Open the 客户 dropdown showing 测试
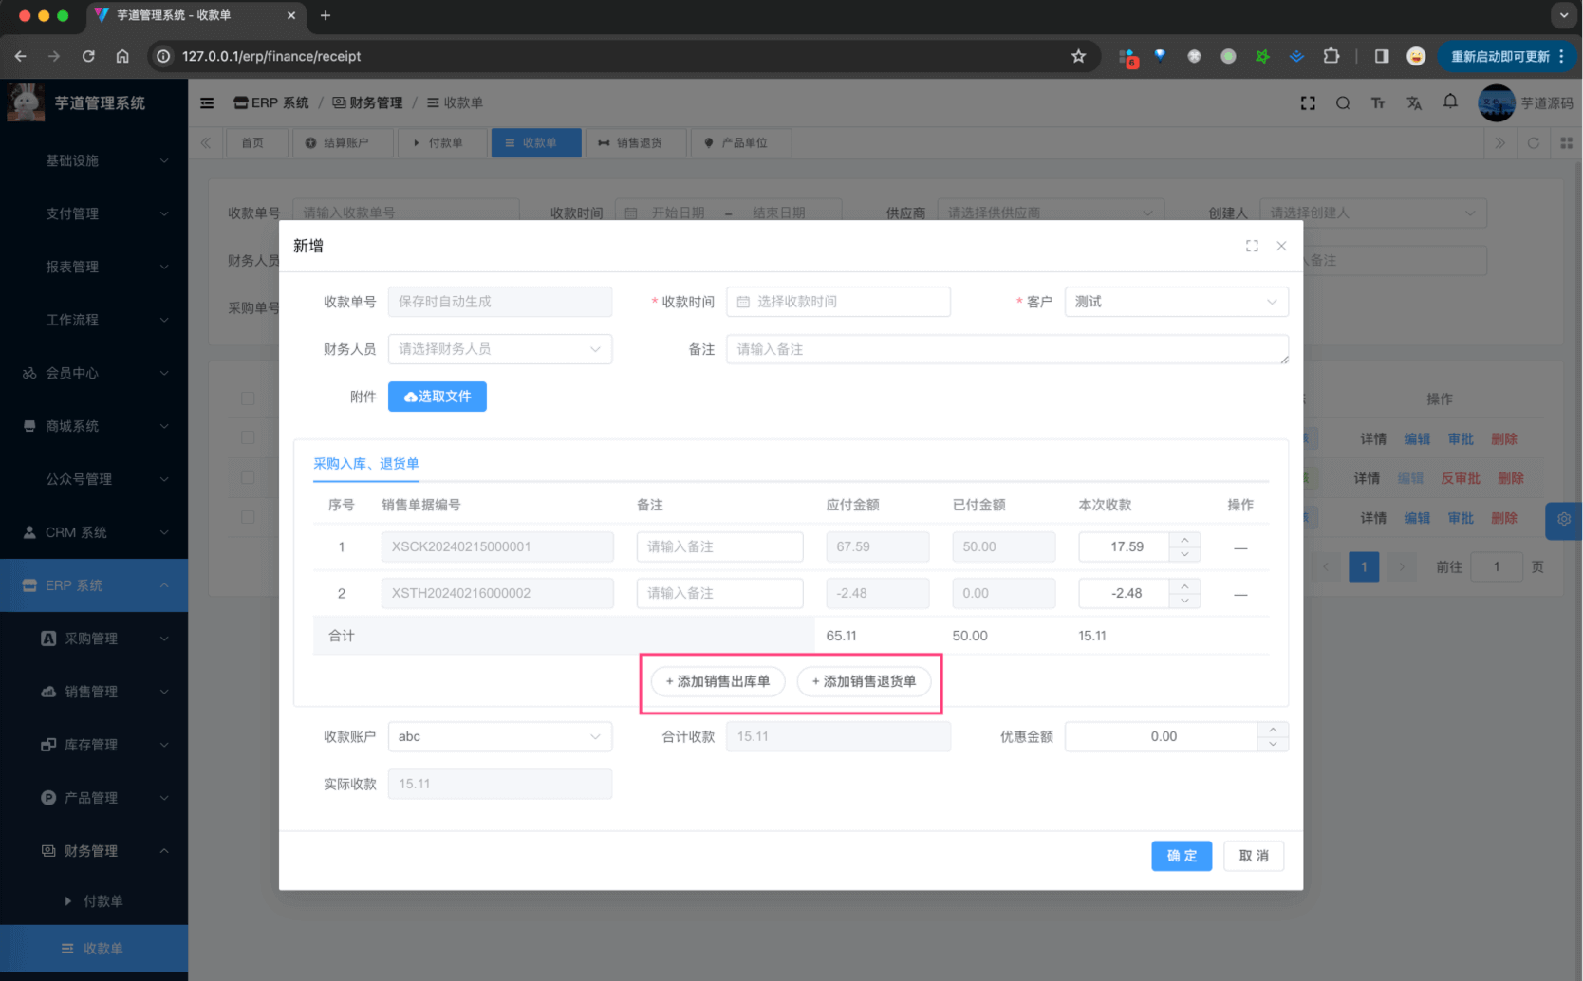The image size is (1583, 981). (x=1175, y=302)
